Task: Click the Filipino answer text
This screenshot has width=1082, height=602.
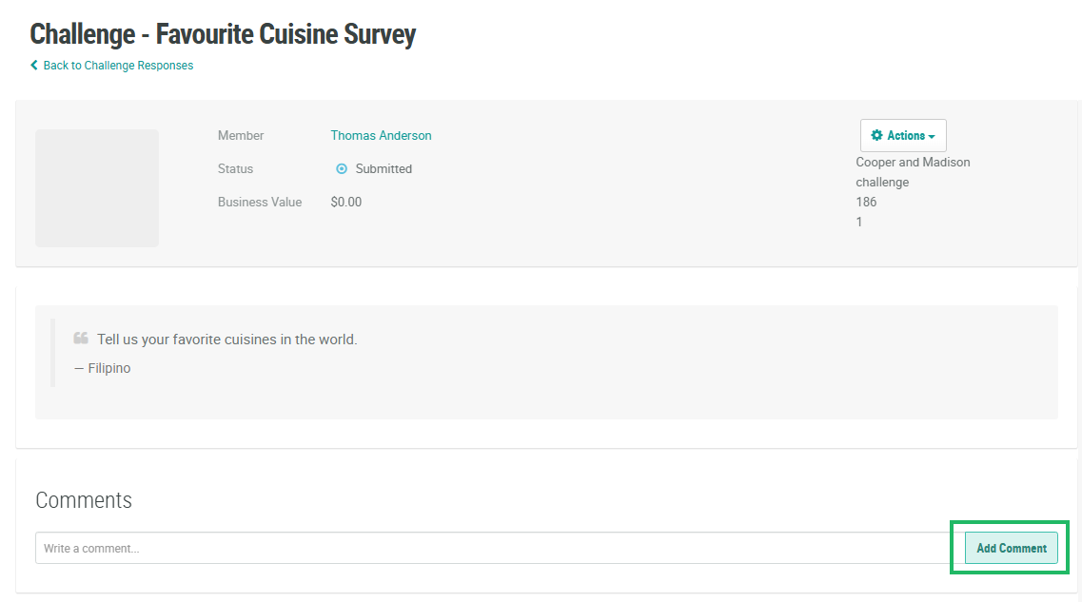Action: (108, 368)
